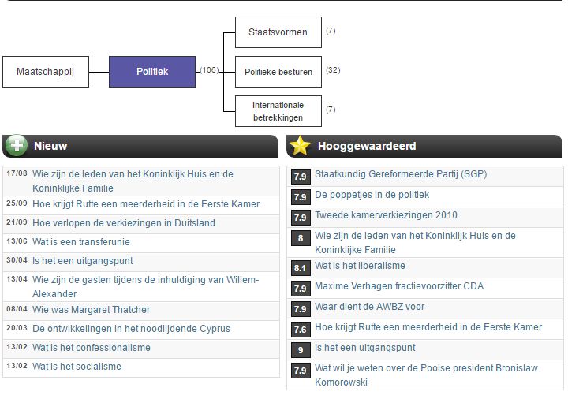Select the highlighted Politiek category box
The image size is (568, 399).
[152, 72]
